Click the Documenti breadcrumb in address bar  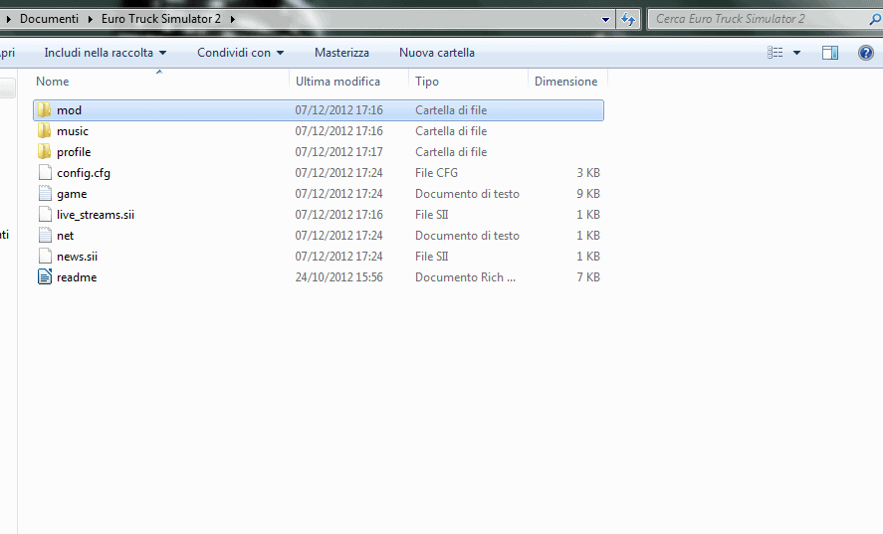click(49, 19)
